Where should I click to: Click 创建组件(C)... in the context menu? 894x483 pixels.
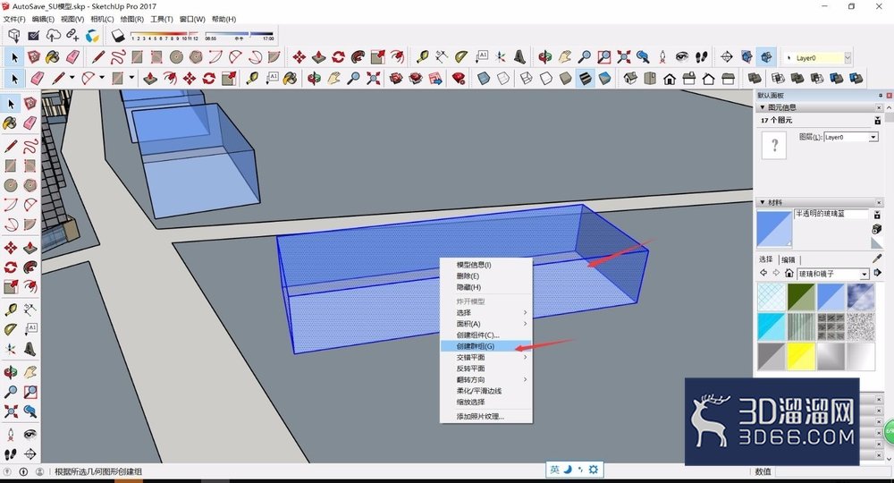click(x=485, y=335)
